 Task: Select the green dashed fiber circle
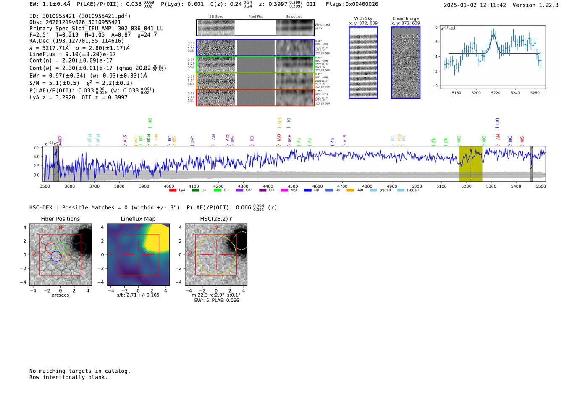[x=61, y=247]
